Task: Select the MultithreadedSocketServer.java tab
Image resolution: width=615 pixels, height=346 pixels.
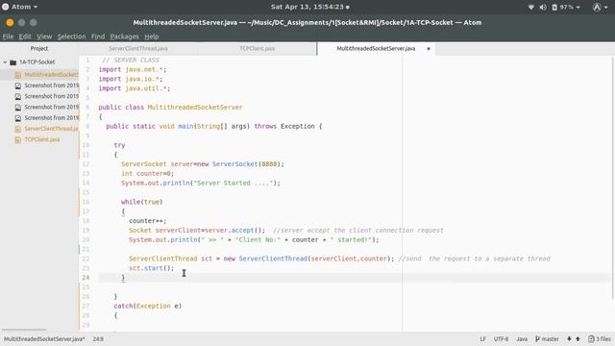Action: pyautogui.click(x=376, y=49)
